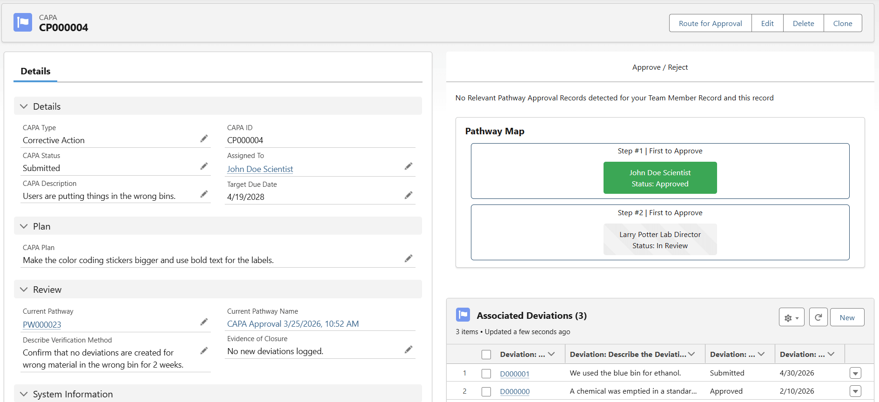Edit the CAPA Type field pencil
The height and width of the screenshot is (402, 879).
click(204, 138)
